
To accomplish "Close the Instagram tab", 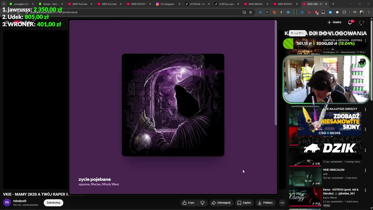I will (x=179, y=4).
